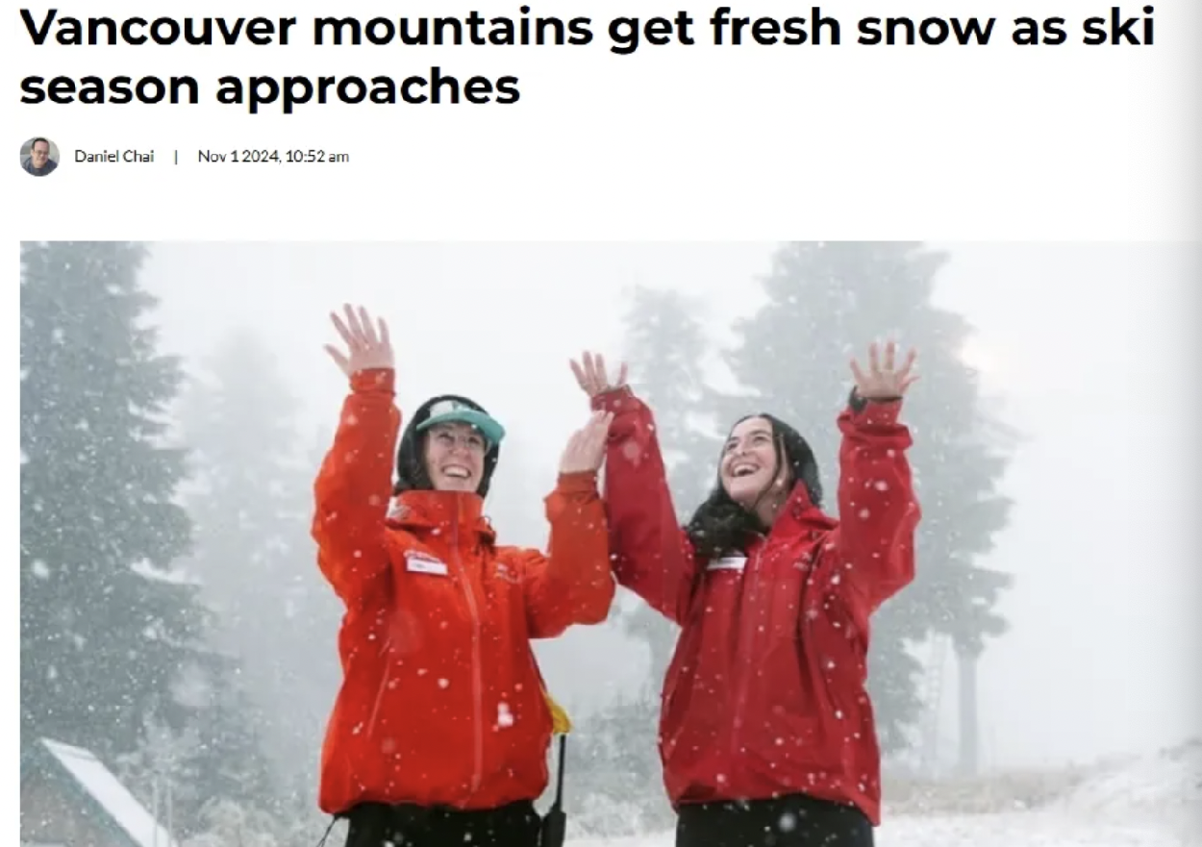Click the word 'approaches' in headline

(x=367, y=87)
